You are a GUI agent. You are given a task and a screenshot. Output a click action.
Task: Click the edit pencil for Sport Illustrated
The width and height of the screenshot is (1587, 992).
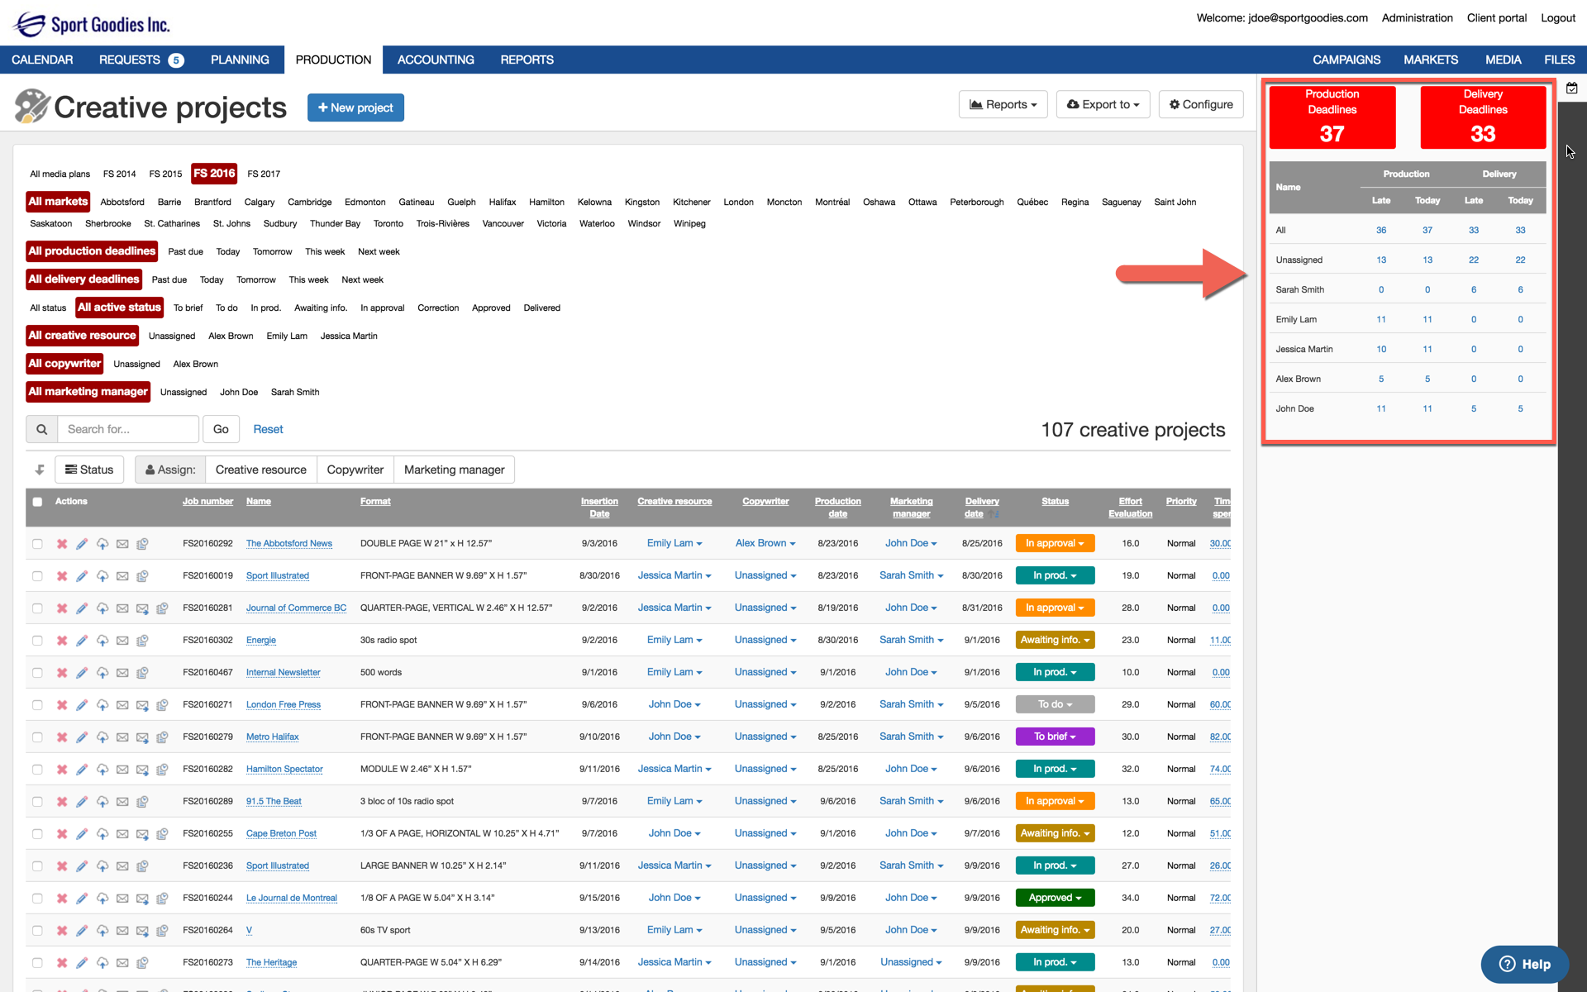(82, 576)
